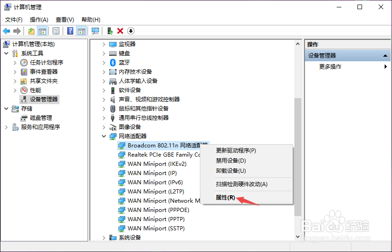Click the Shared Folders icon
The width and height of the screenshot is (392, 252).
(x=24, y=81)
